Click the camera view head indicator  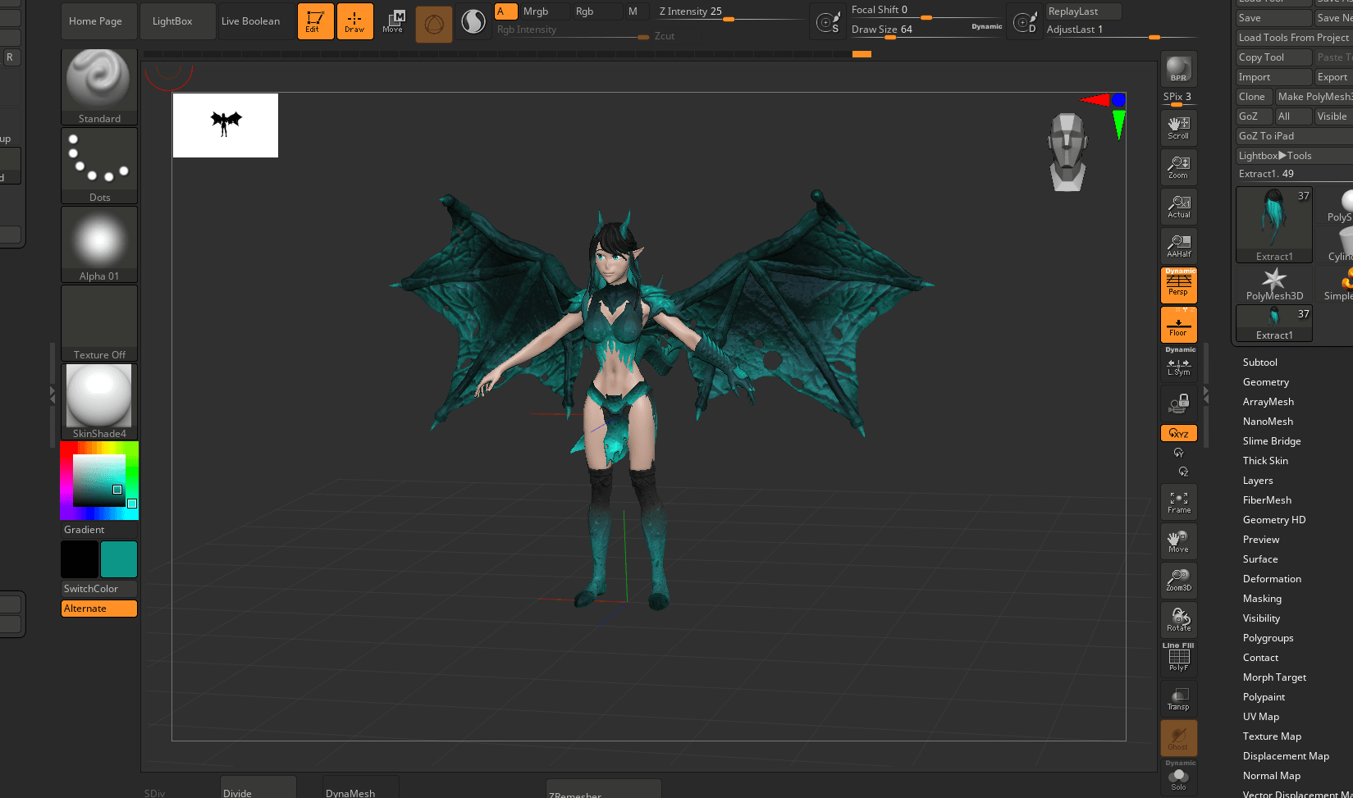[1067, 153]
